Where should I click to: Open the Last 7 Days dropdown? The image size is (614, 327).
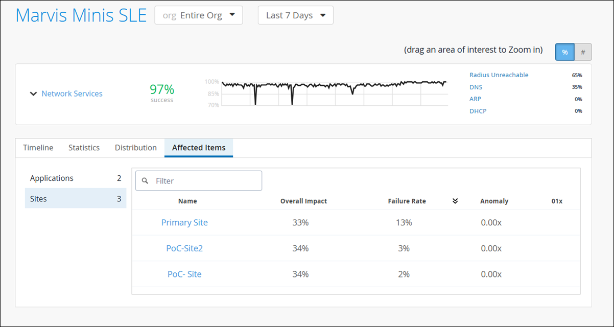(x=295, y=15)
